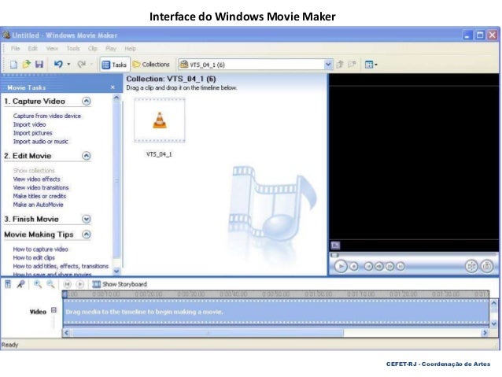Click the preview Back button

coord(368,266)
